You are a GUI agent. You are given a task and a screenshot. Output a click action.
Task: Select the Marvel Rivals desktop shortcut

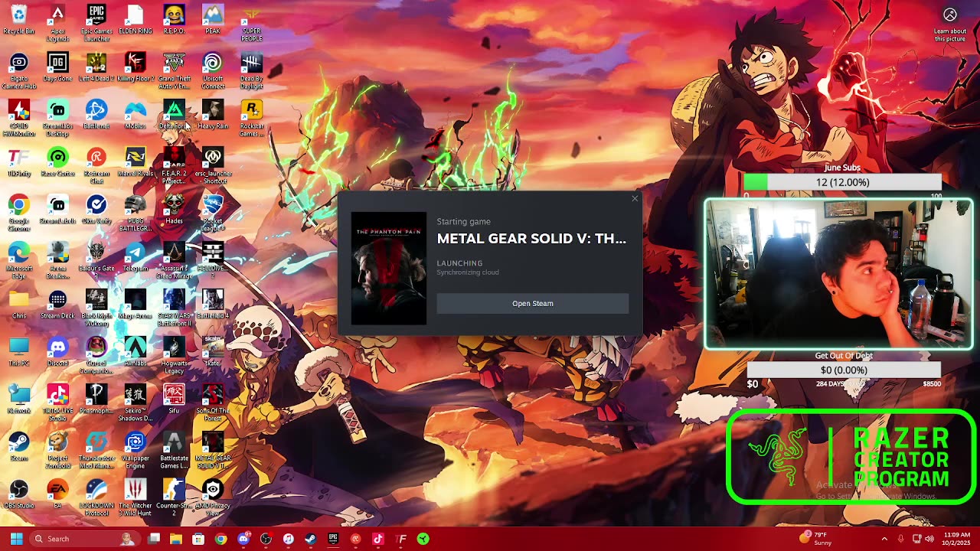coord(135,163)
